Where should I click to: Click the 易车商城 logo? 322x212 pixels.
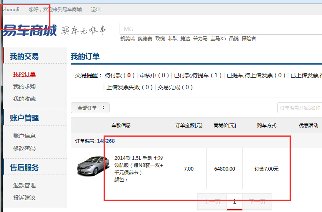click(30, 30)
